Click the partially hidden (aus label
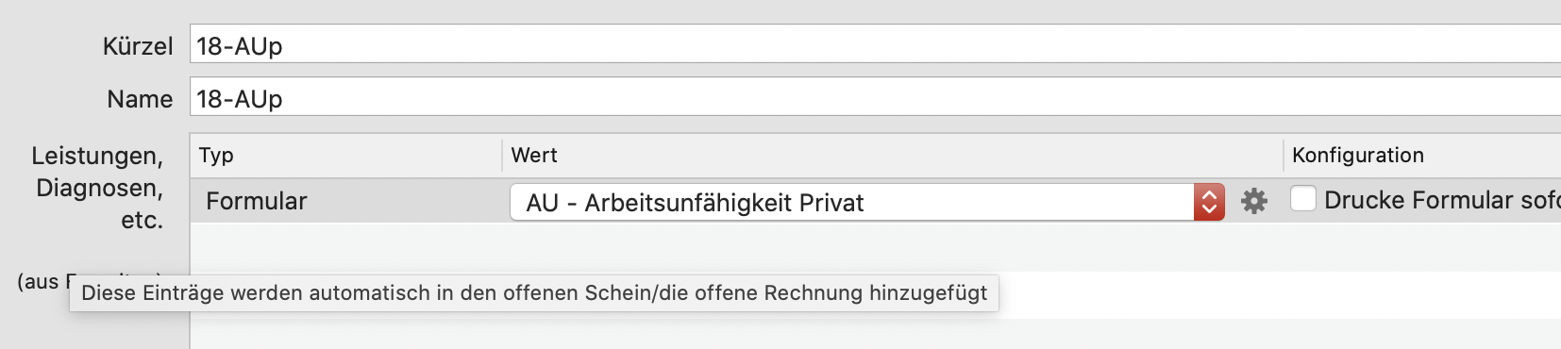The width and height of the screenshot is (1561, 349). (38, 281)
